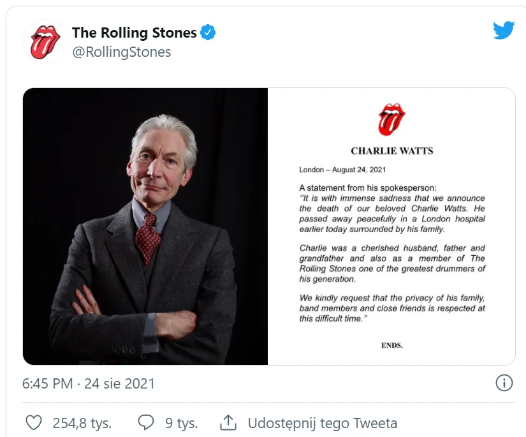Viewport: 526px width, 437px height.
Task: View the 9 tys. replies count
Action: tap(181, 422)
